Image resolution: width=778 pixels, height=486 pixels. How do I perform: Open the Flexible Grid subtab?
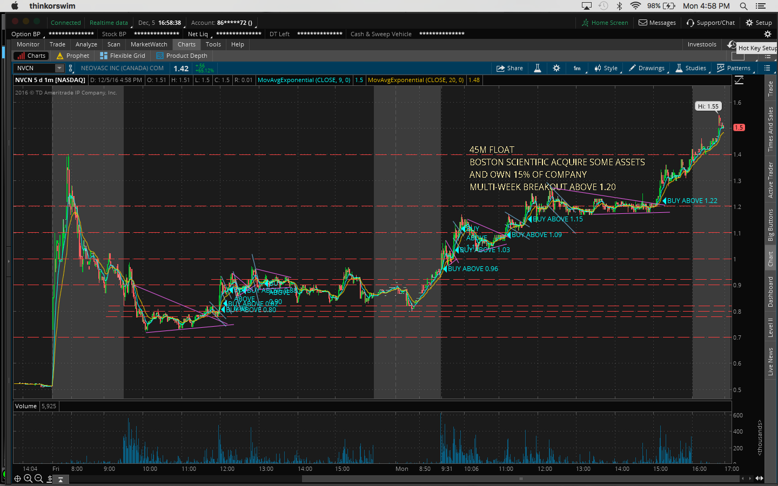123,56
